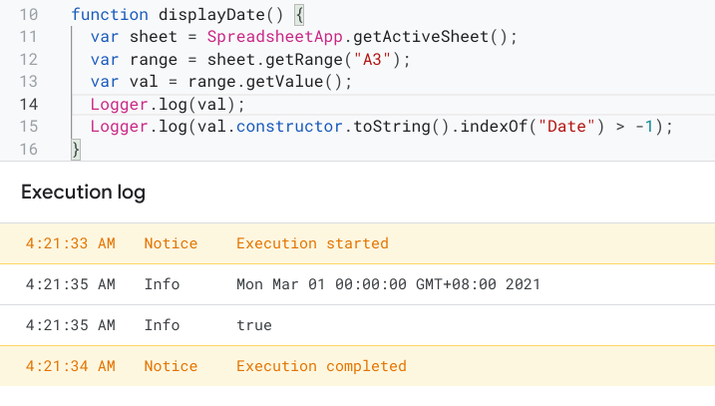Click the 4:21:34 AM timestamp
Screen dimensions: 715x406
70,366
